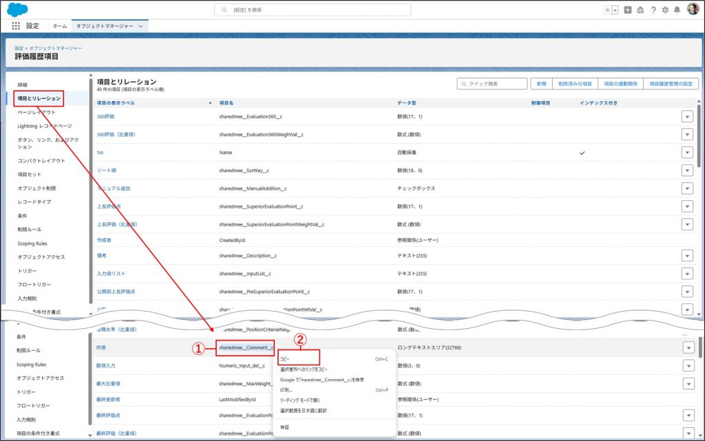
Task: Open the row action menu for ソート順
Action: (686, 170)
